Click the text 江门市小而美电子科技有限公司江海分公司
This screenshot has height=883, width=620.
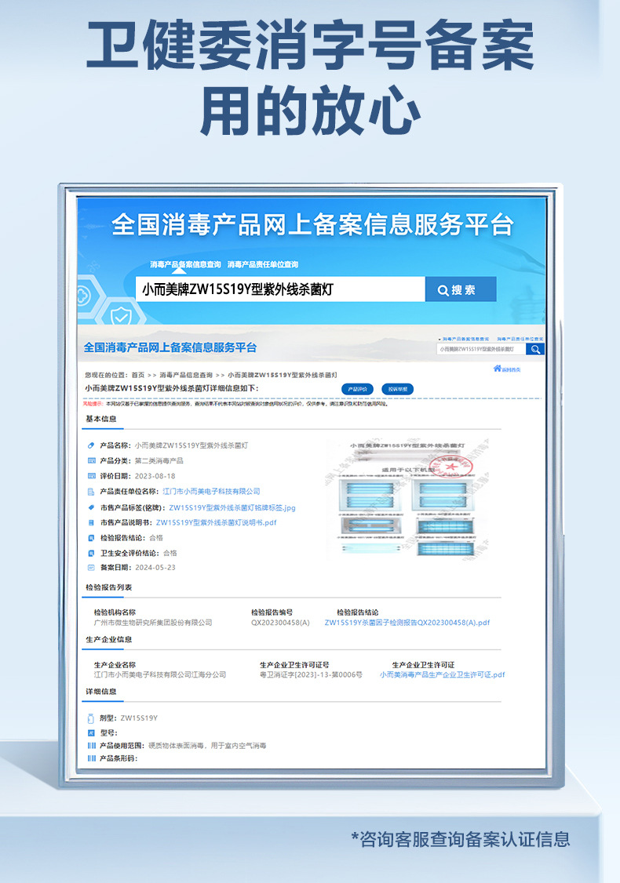159,674
